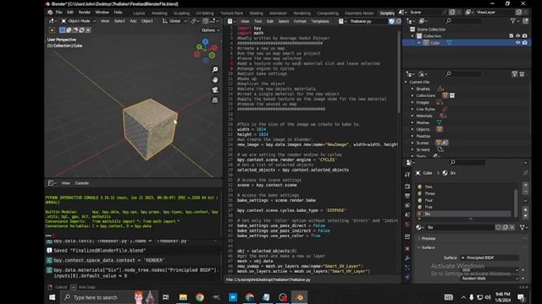Toggle Cube render camera icon in outliner

[x=525, y=43]
